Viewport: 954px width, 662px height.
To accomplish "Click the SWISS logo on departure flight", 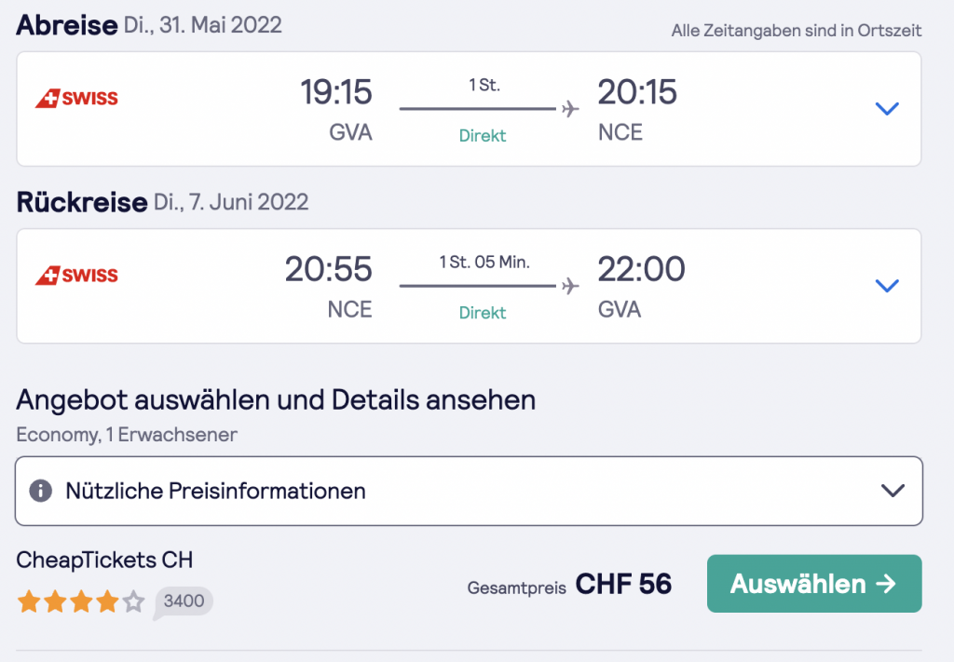I will (76, 98).
